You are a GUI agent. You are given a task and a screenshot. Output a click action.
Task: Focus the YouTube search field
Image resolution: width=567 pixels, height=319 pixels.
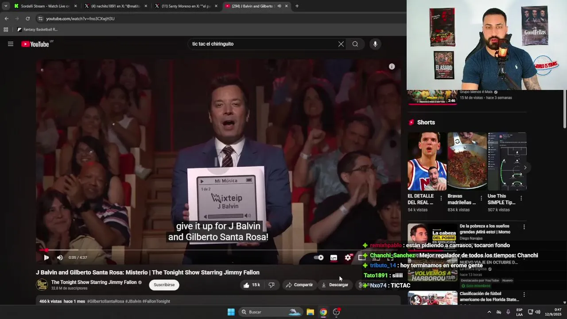click(264, 44)
